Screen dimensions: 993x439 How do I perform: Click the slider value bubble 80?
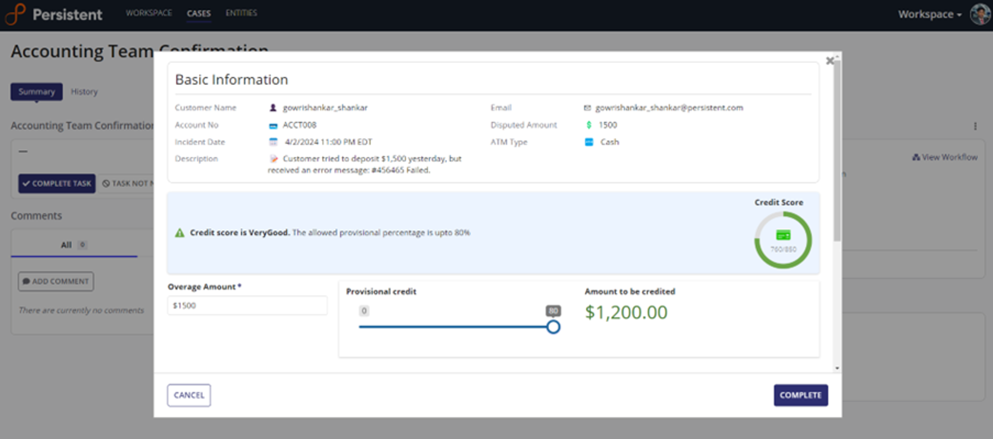point(553,311)
